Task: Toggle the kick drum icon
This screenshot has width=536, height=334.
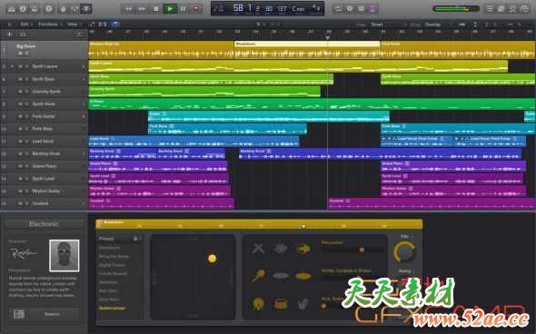Action: pos(258,304)
